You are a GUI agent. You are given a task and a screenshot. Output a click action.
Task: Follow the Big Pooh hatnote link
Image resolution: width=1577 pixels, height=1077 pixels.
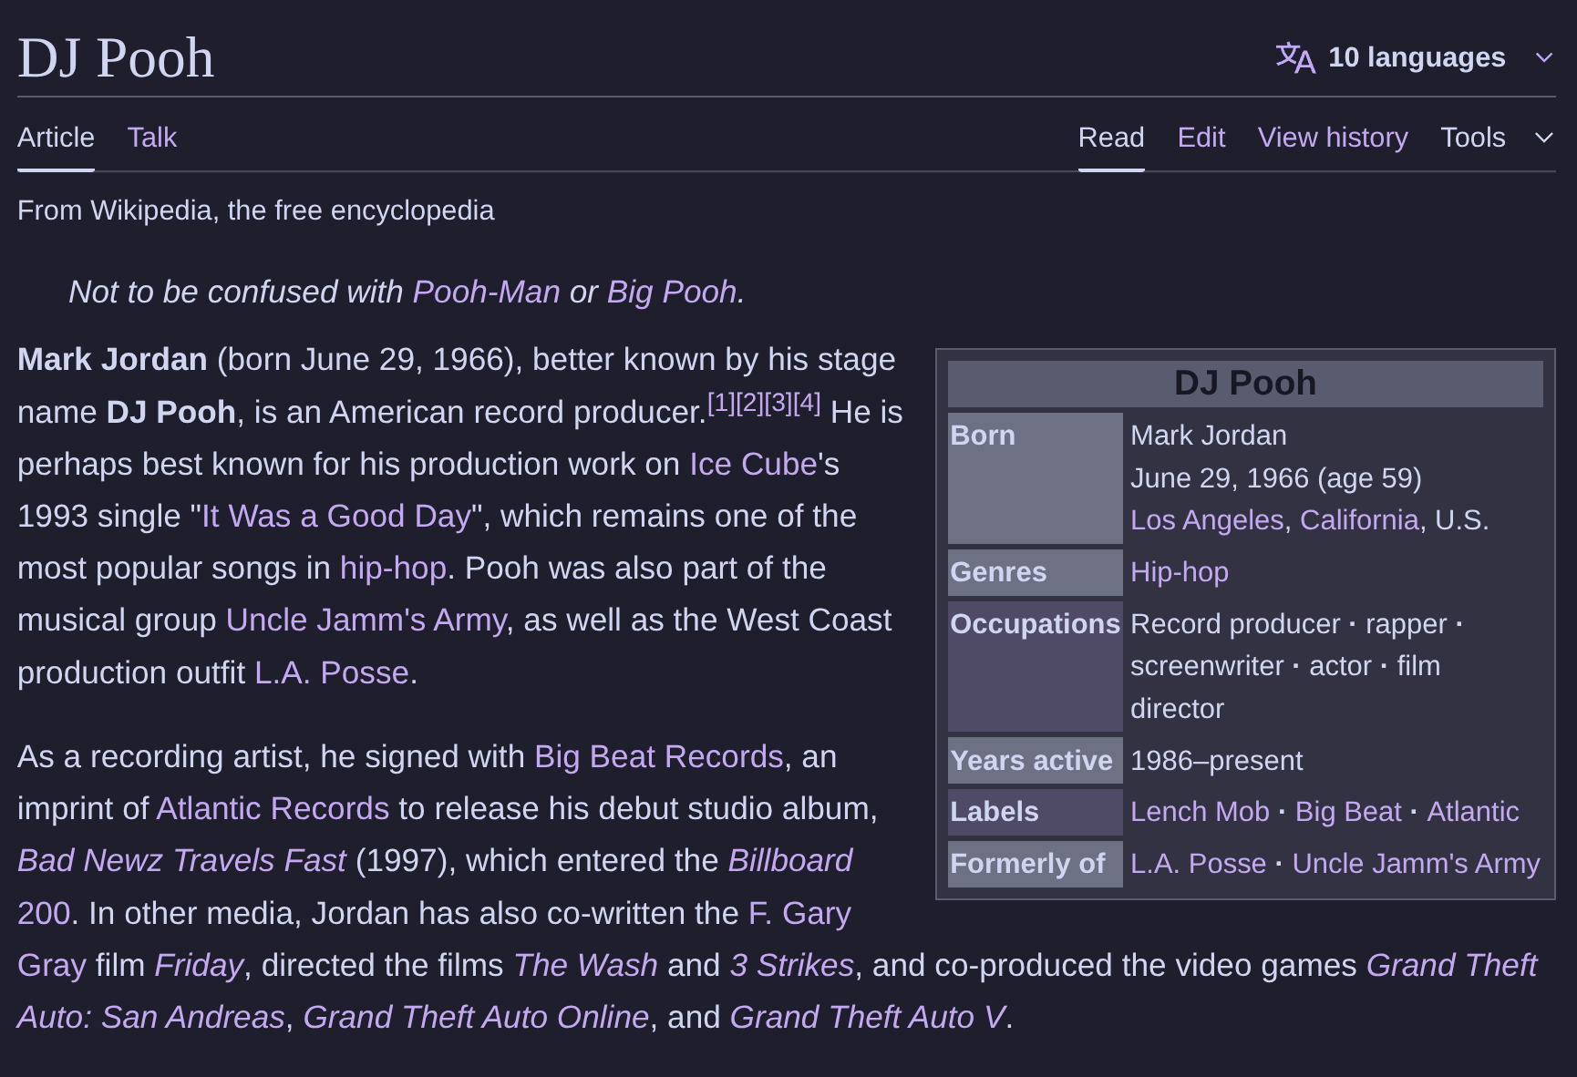click(672, 292)
